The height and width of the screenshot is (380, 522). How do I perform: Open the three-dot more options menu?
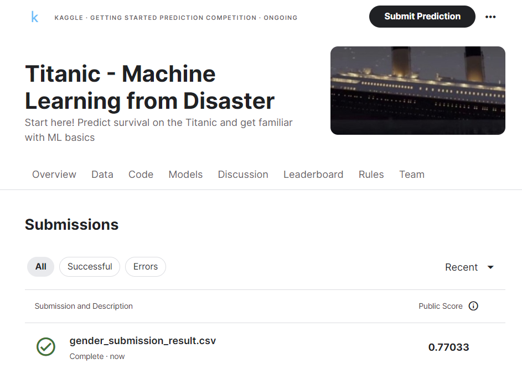pyautogui.click(x=490, y=17)
